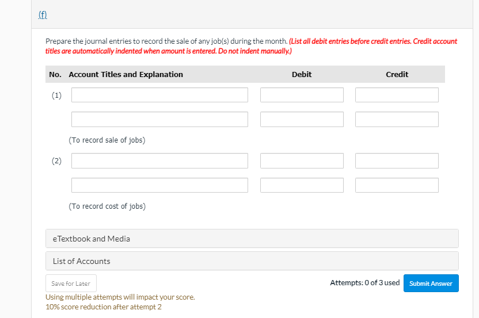479x318 pixels.
Task: Expand the eTextbook and Media section
Action: 252,239
